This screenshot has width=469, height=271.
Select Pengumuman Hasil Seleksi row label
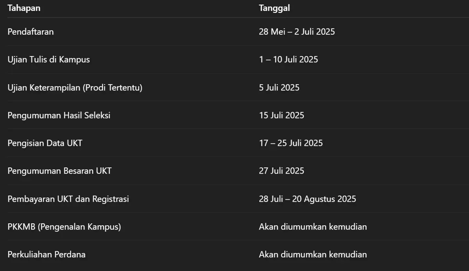pos(59,115)
